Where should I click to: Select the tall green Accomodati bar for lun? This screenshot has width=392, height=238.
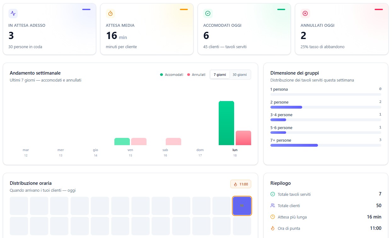tap(226, 123)
